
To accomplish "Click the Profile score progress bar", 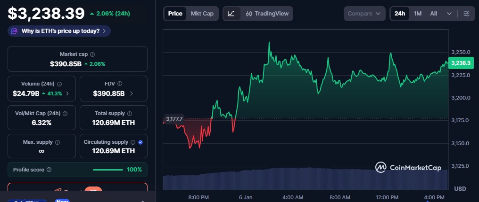I will click(x=108, y=170).
